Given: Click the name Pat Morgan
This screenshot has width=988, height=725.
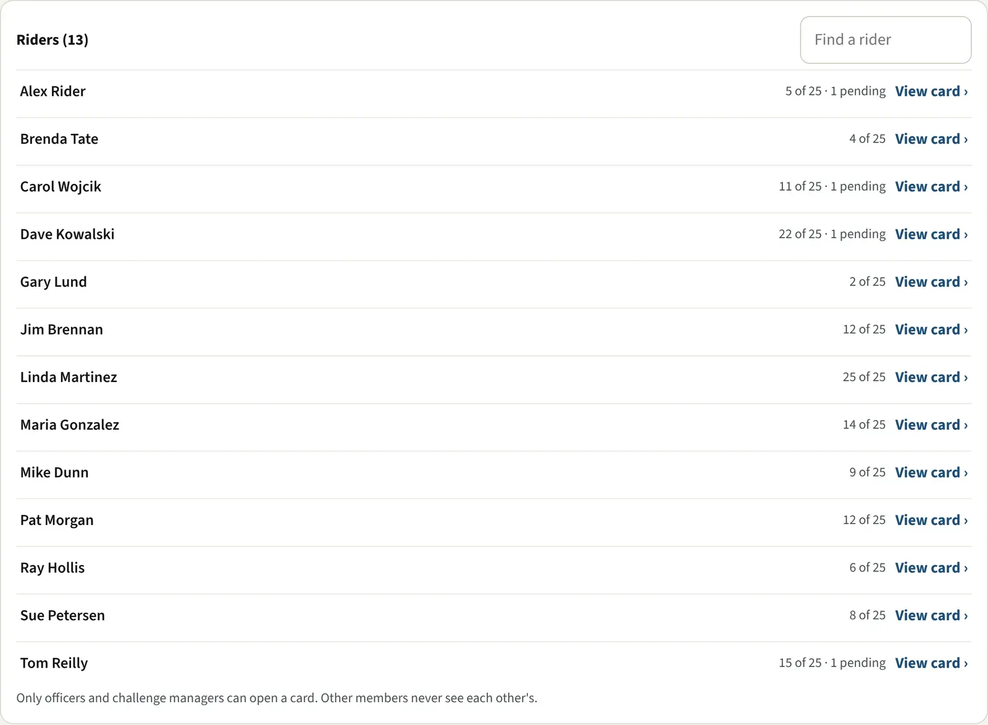Looking at the screenshot, I should point(57,521).
